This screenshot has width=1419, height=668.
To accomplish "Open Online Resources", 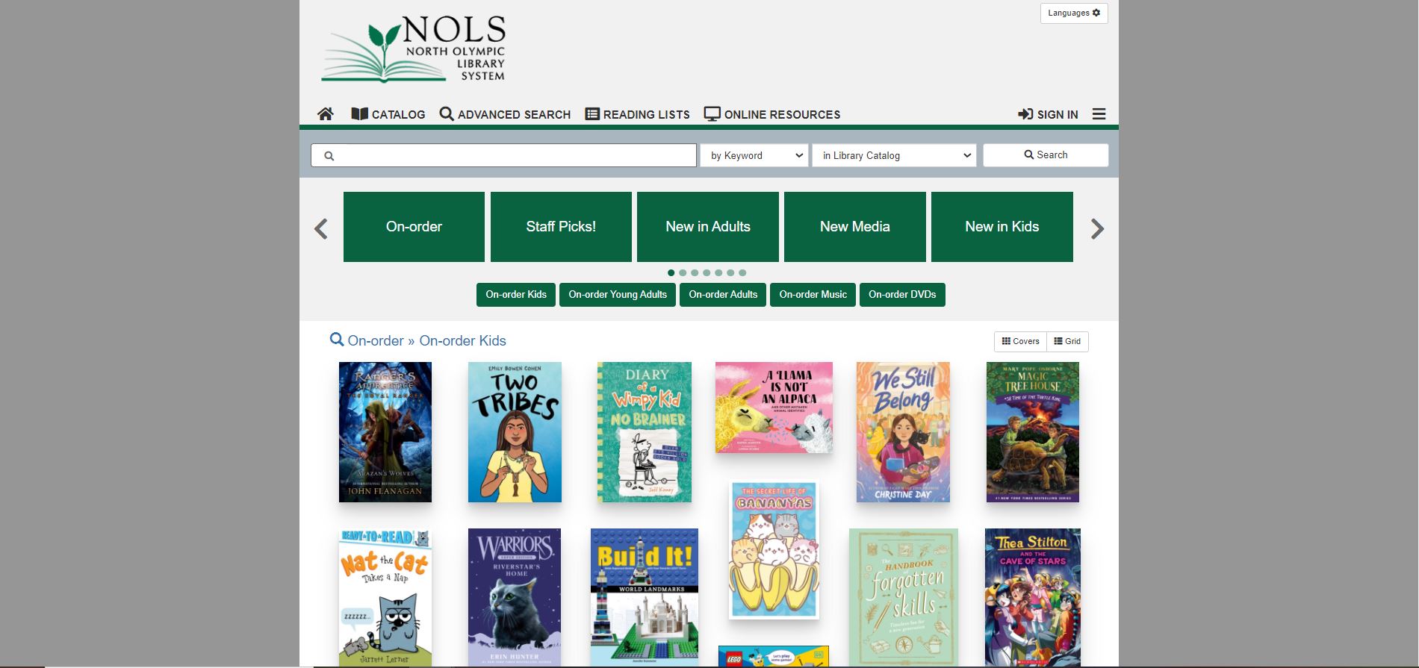I will coord(772,114).
